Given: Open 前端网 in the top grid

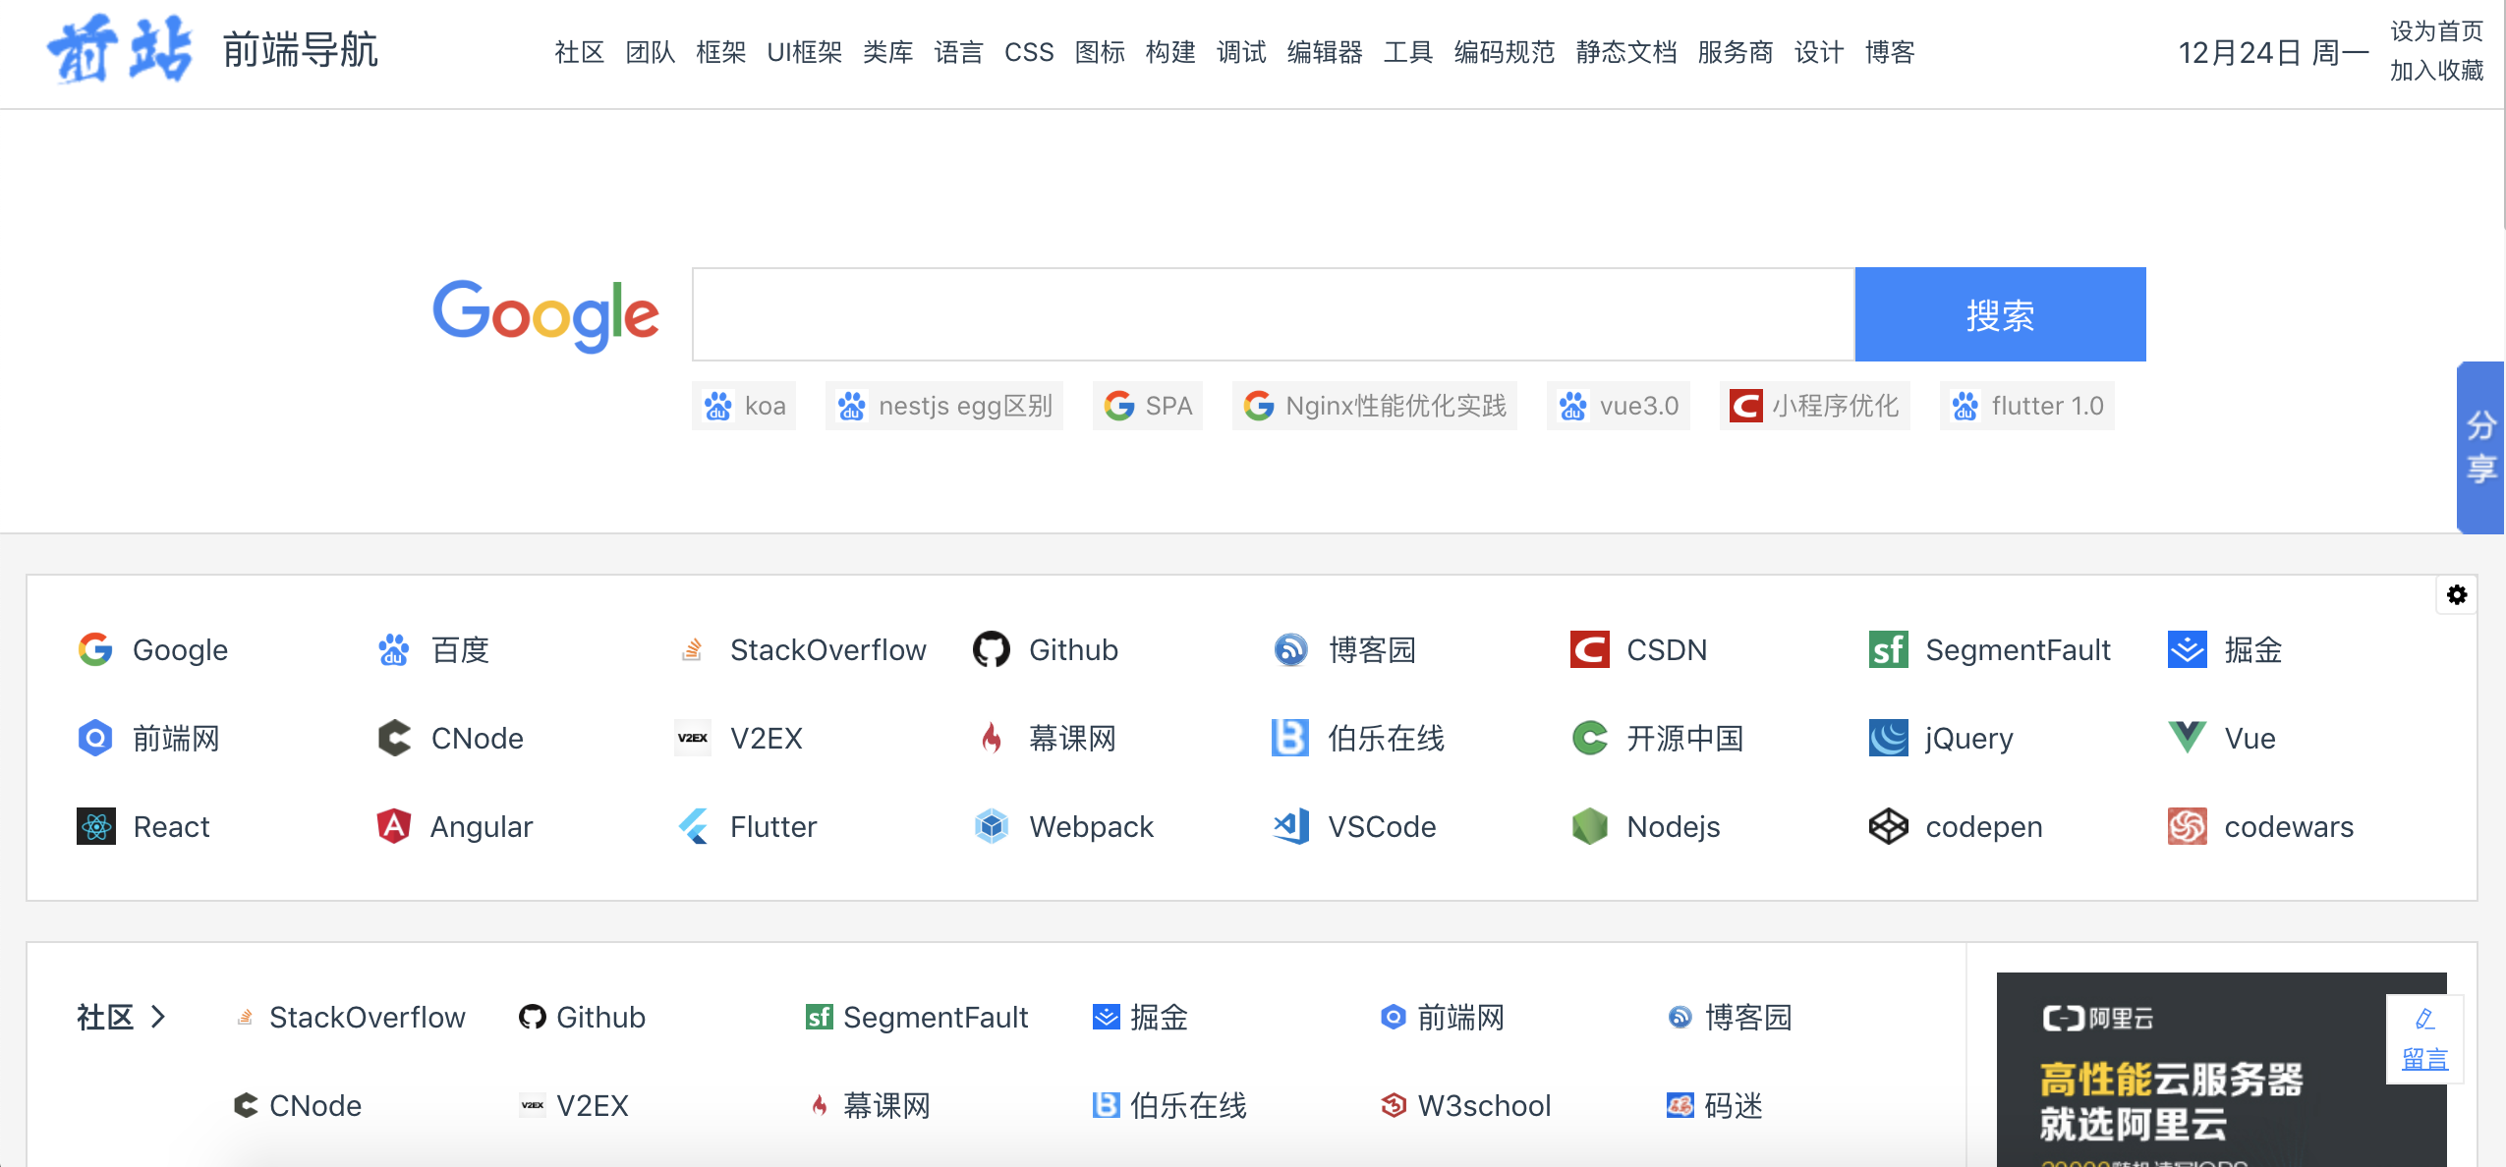Looking at the screenshot, I should 148,738.
